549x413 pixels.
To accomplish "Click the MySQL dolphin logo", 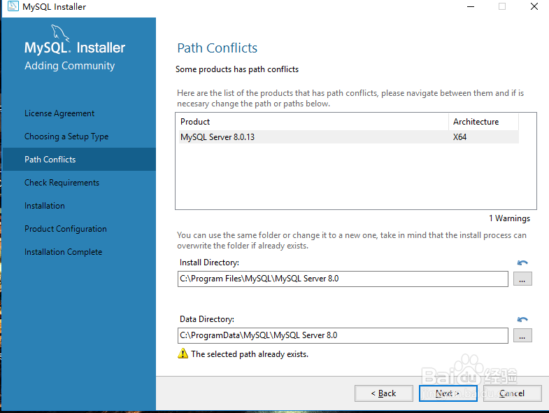I will point(60,34).
